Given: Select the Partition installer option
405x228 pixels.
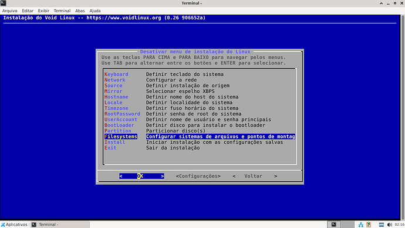Looking at the screenshot, I should tap(118, 131).
